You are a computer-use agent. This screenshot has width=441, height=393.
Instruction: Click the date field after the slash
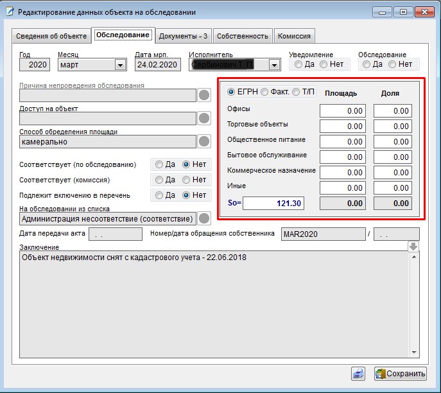tap(396, 234)
